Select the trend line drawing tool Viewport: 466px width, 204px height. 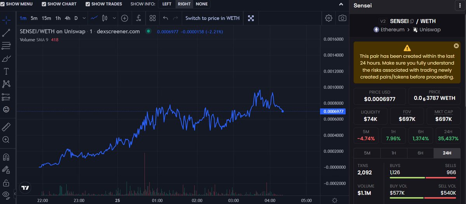[6, 33]
